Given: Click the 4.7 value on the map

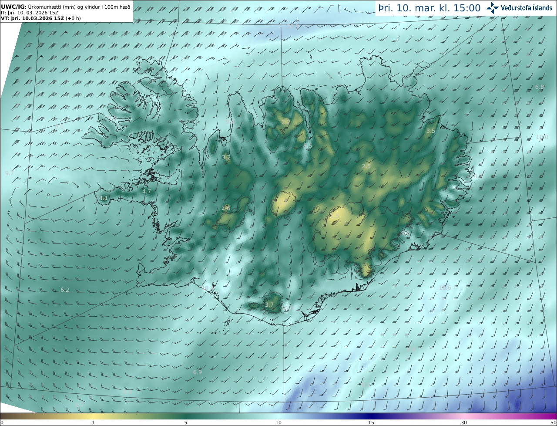Looking at the screenshot, I should click(x=147, y=191).
